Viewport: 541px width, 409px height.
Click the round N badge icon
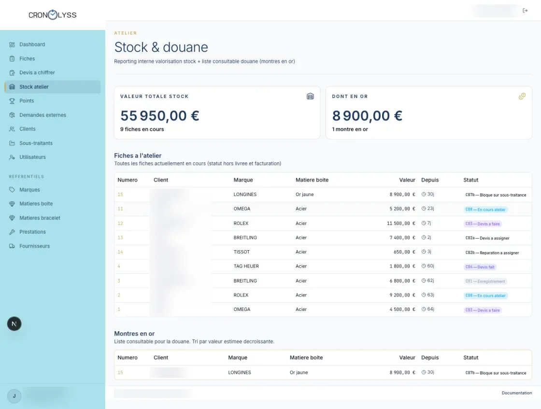pos(14,324)
